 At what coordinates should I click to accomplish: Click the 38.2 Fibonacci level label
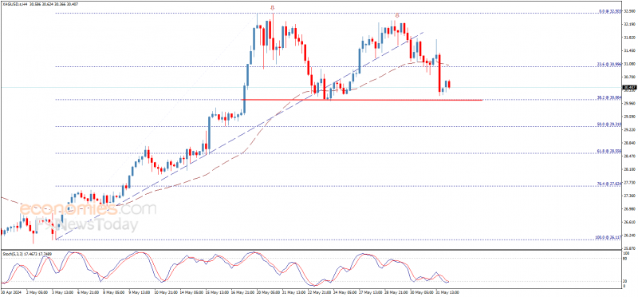[609, 97]
